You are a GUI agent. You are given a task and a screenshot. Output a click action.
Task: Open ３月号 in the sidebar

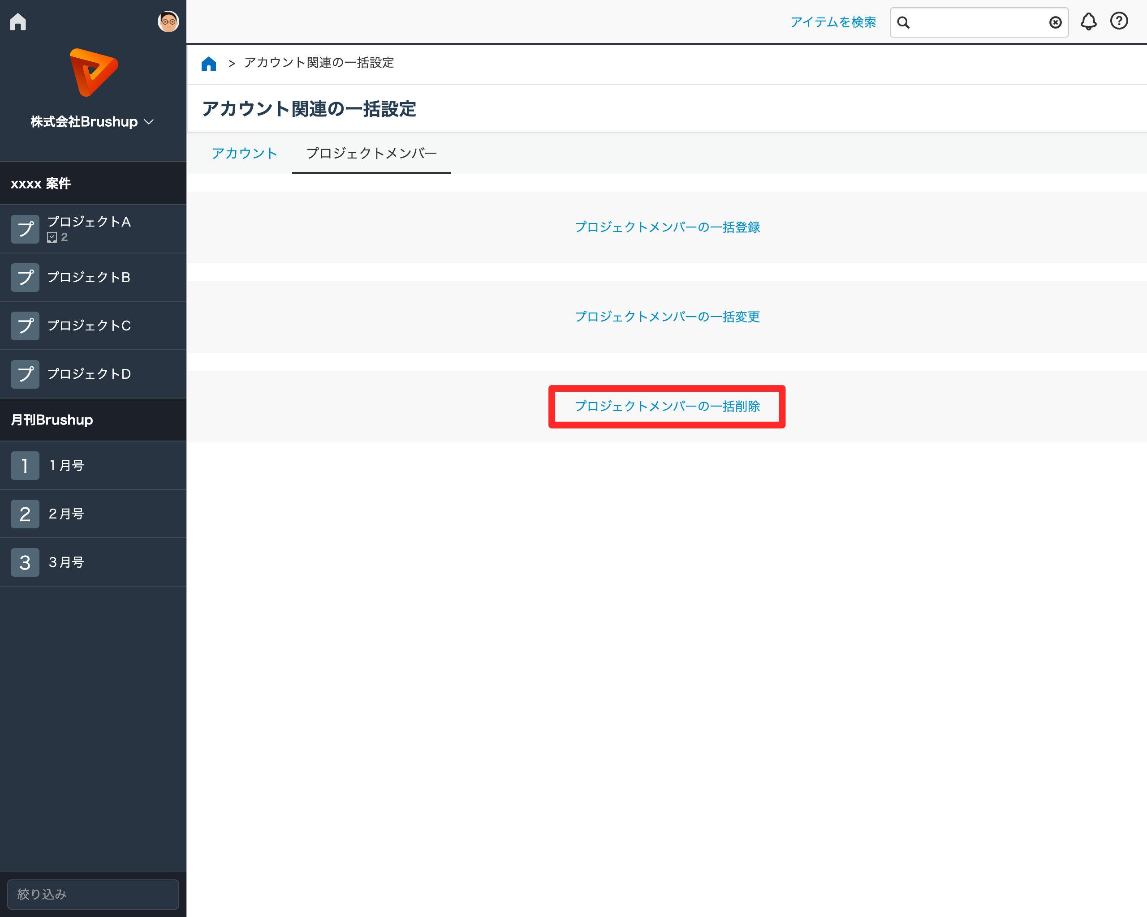point(93,562)
